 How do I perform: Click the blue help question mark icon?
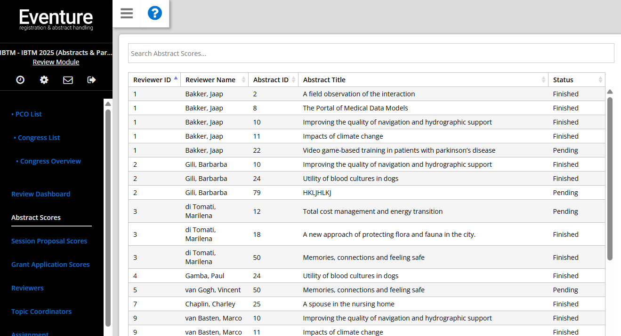(x=155, y=13)
